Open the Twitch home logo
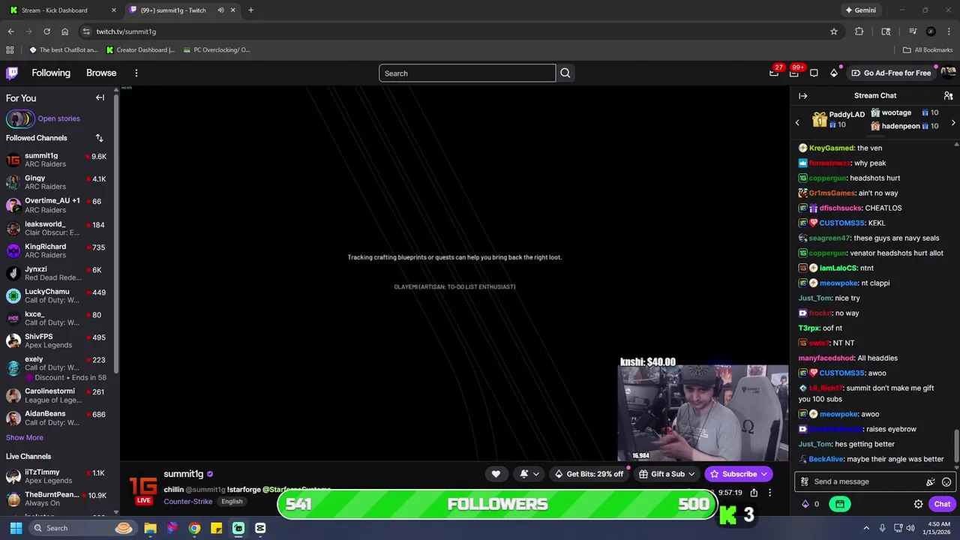Image resolution: width=960 pixels, height=540 pixels. (12, 73)
